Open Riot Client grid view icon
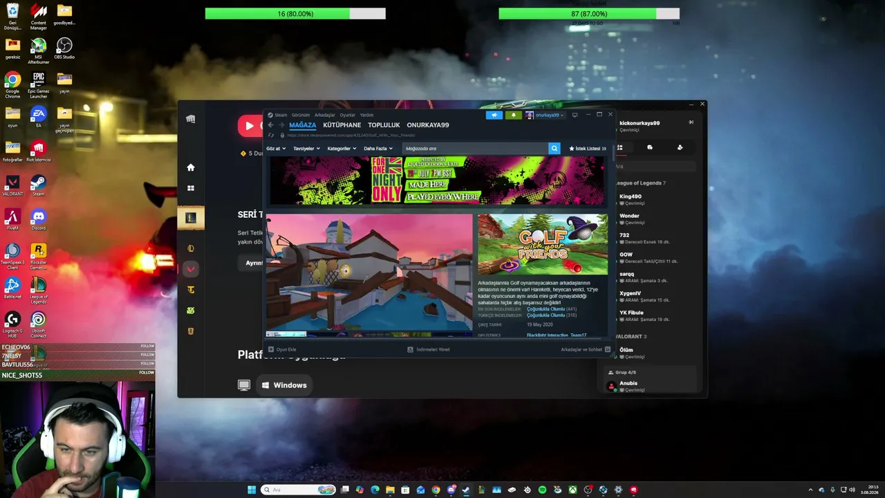885x498 pixels. [x=191, y=188]
